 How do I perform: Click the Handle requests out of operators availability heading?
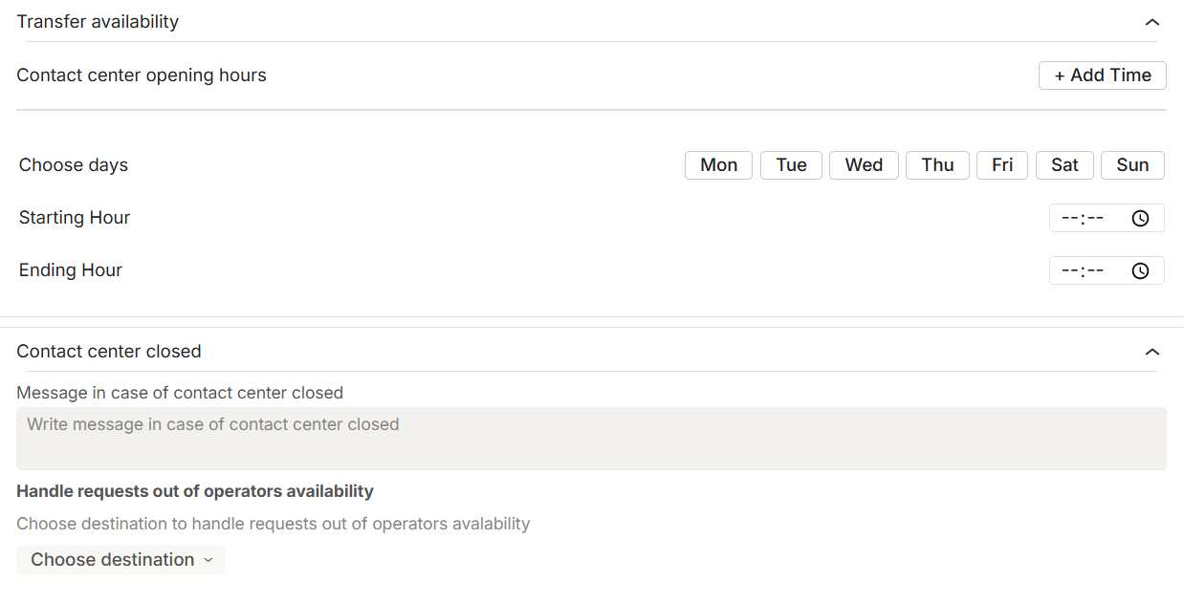tap(195, 491)
